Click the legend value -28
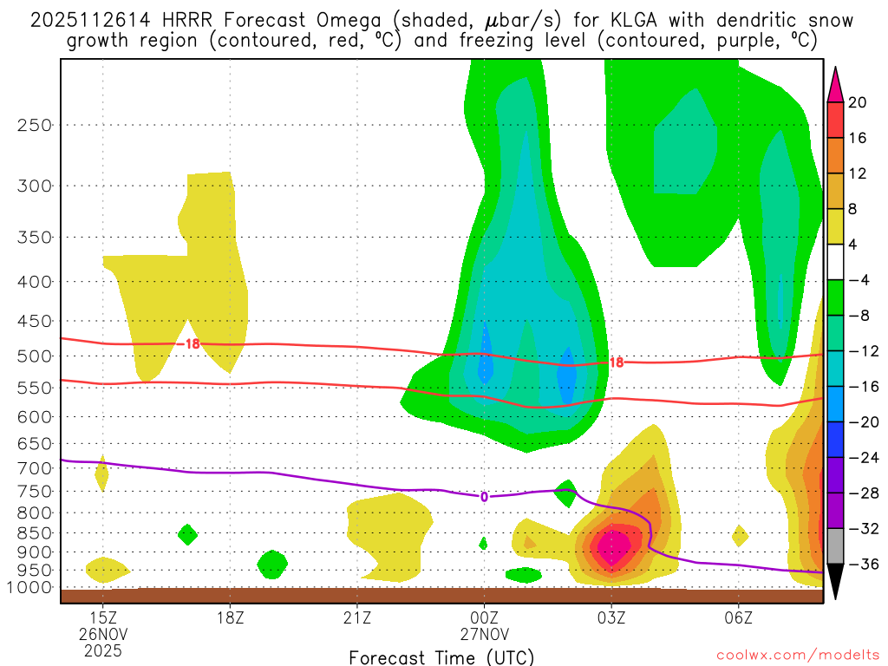Image resolution: width=888 pixels, height=666 pixels. (863, 493)
